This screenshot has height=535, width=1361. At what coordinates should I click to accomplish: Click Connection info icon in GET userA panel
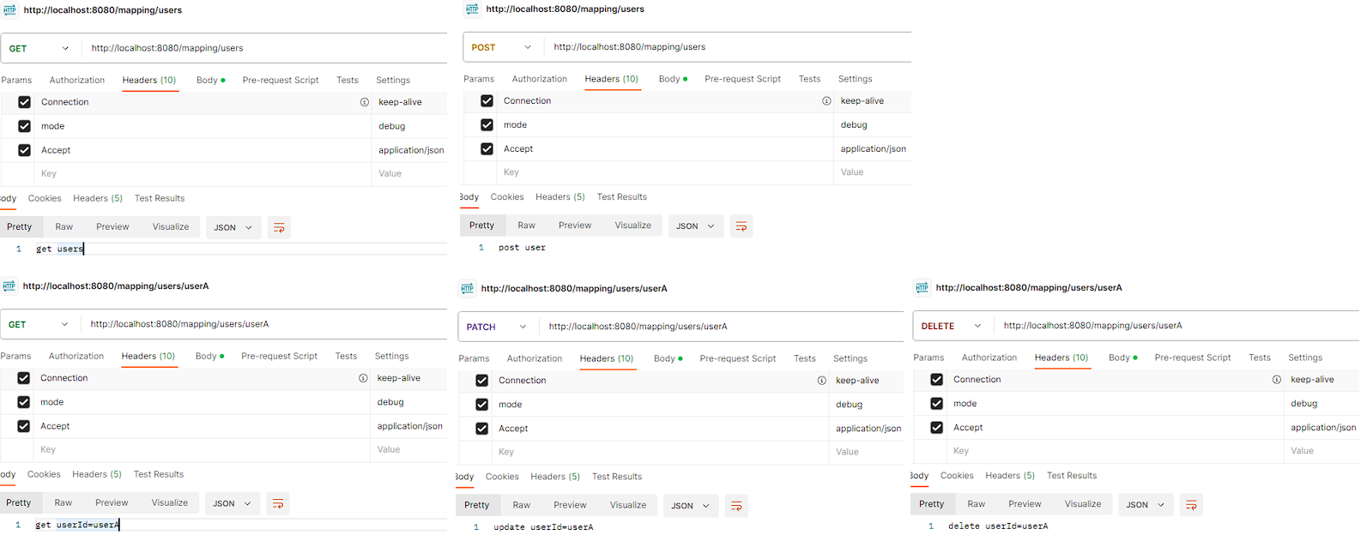(363, 378)
